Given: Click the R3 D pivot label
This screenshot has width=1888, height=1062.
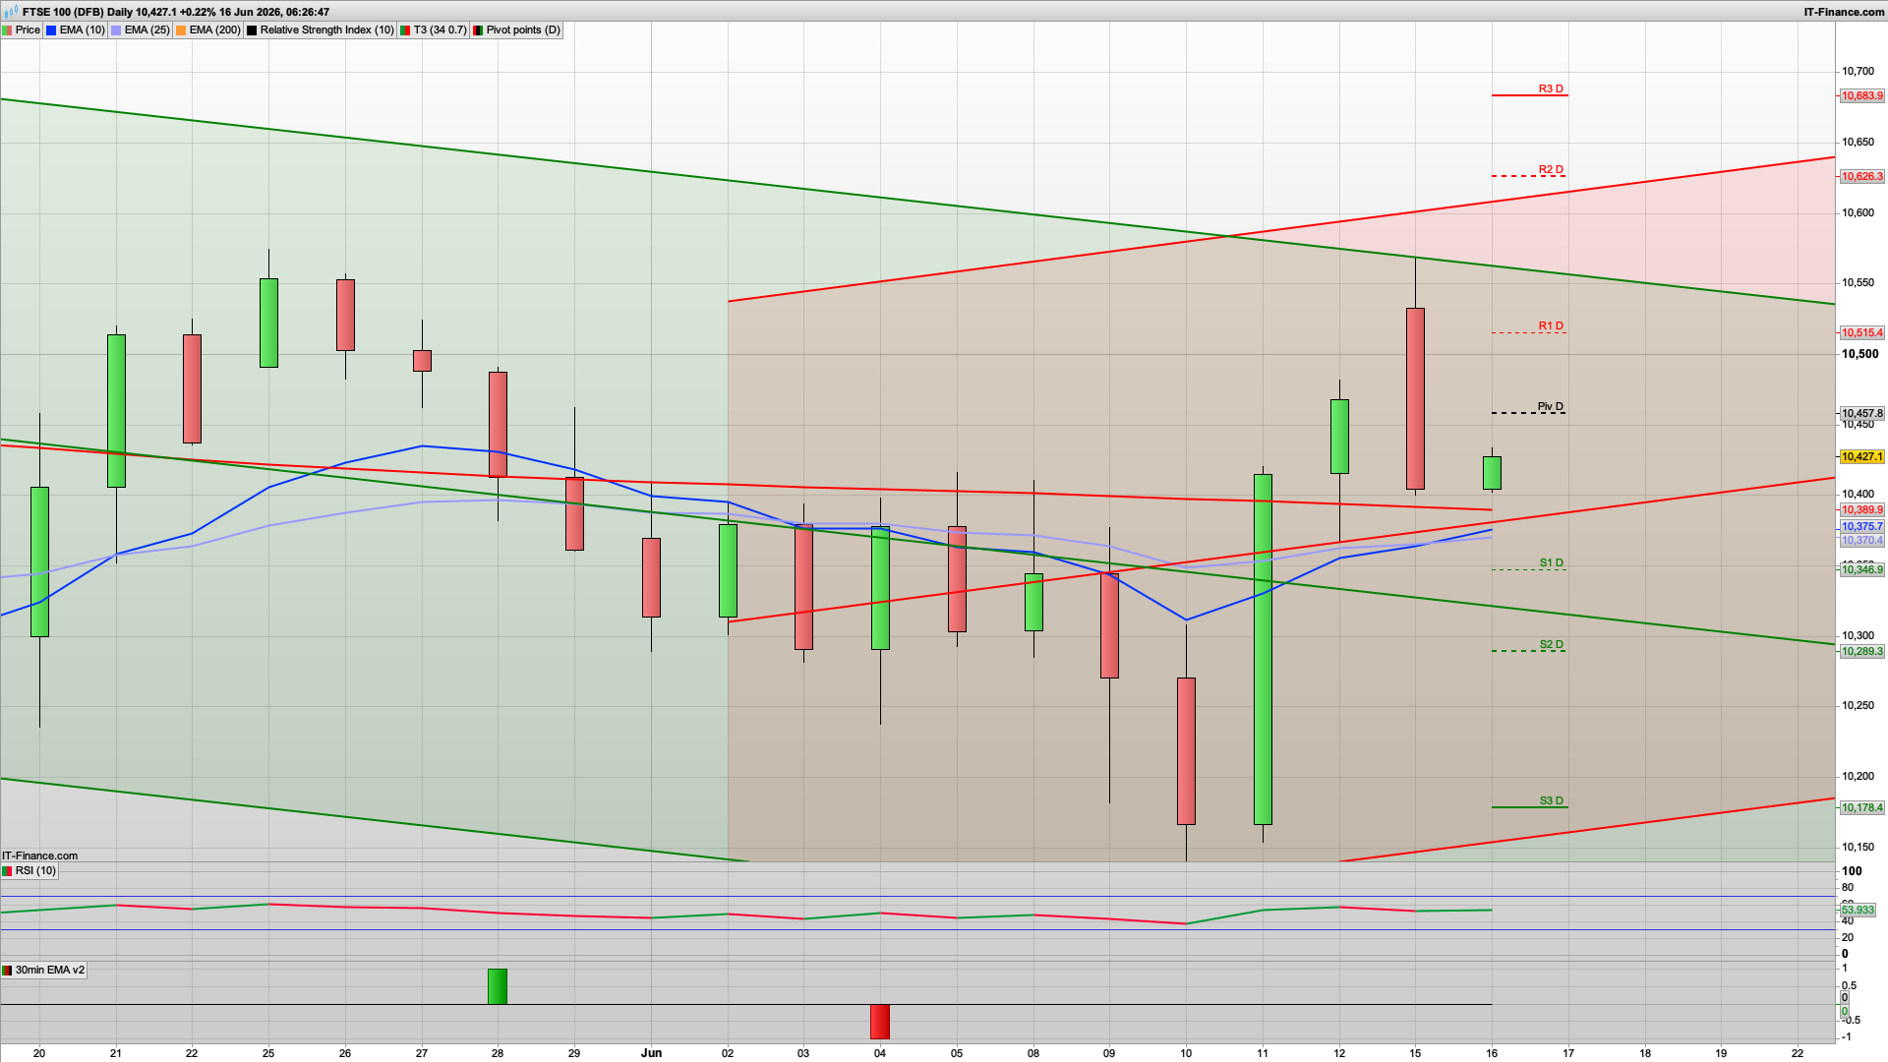Looking at the screenshot, I should (x=1551, y=88).
